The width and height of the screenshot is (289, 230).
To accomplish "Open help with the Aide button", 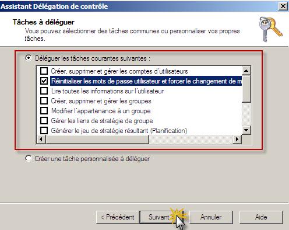I will [x=261, y=217].
